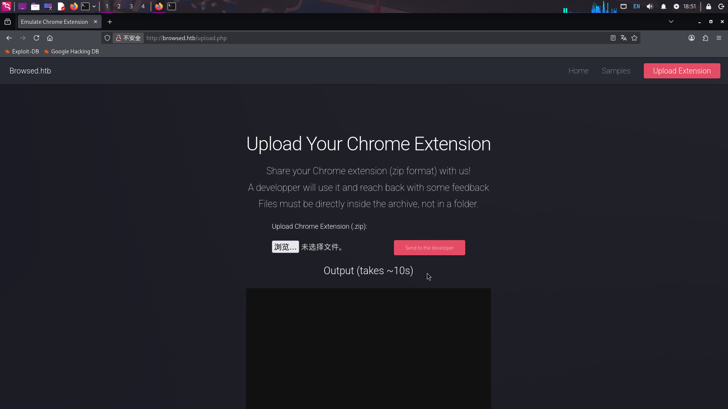
Task: Open the Firefox extensions puzzle icon
Action: click(705, 38)
